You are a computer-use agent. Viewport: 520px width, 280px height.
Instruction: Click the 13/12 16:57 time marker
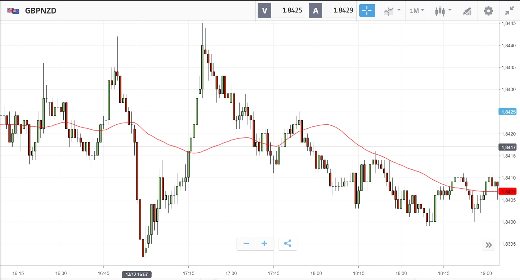(137, 274)
